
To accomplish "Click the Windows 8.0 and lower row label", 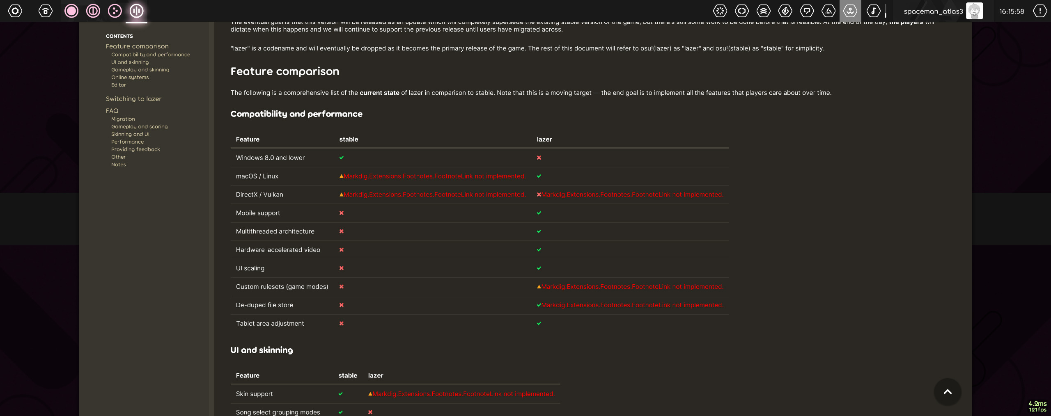I will tap(270, 158).
